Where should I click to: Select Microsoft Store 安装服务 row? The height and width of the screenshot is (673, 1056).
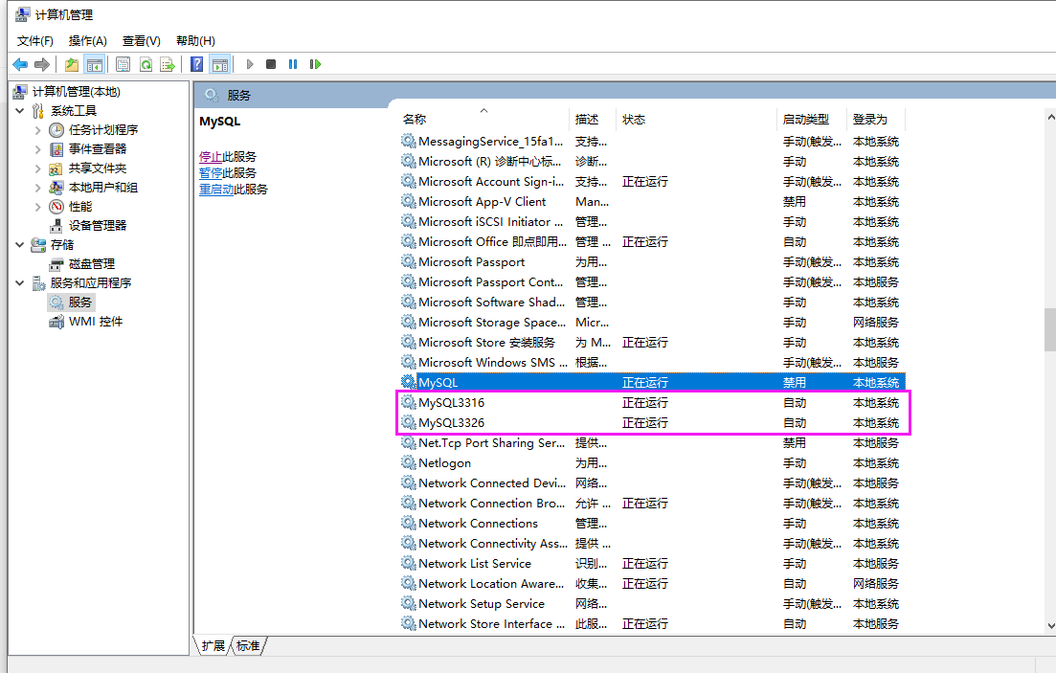652,343
